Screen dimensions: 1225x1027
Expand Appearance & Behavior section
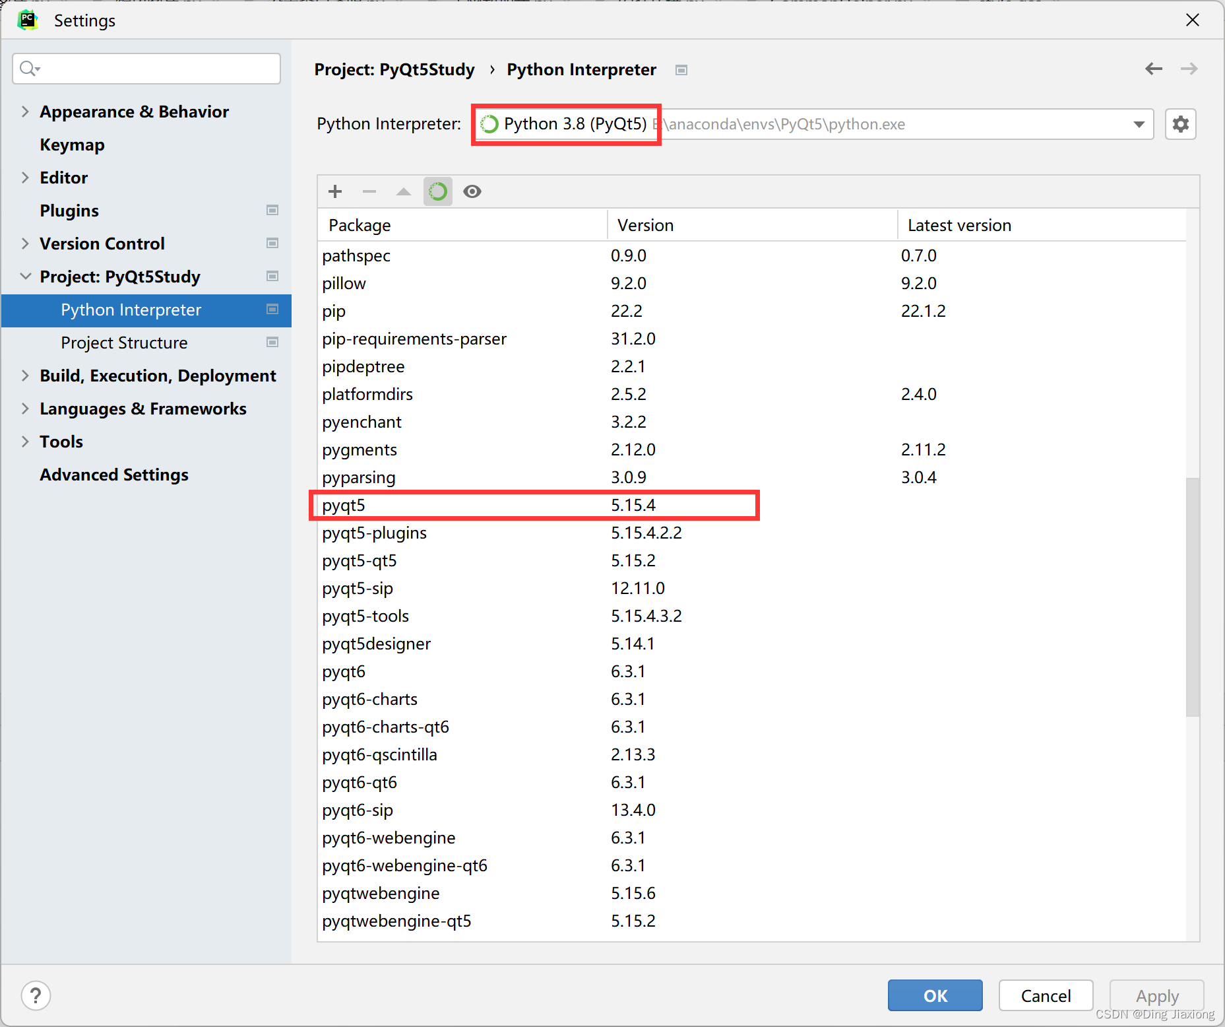[25, 112]
